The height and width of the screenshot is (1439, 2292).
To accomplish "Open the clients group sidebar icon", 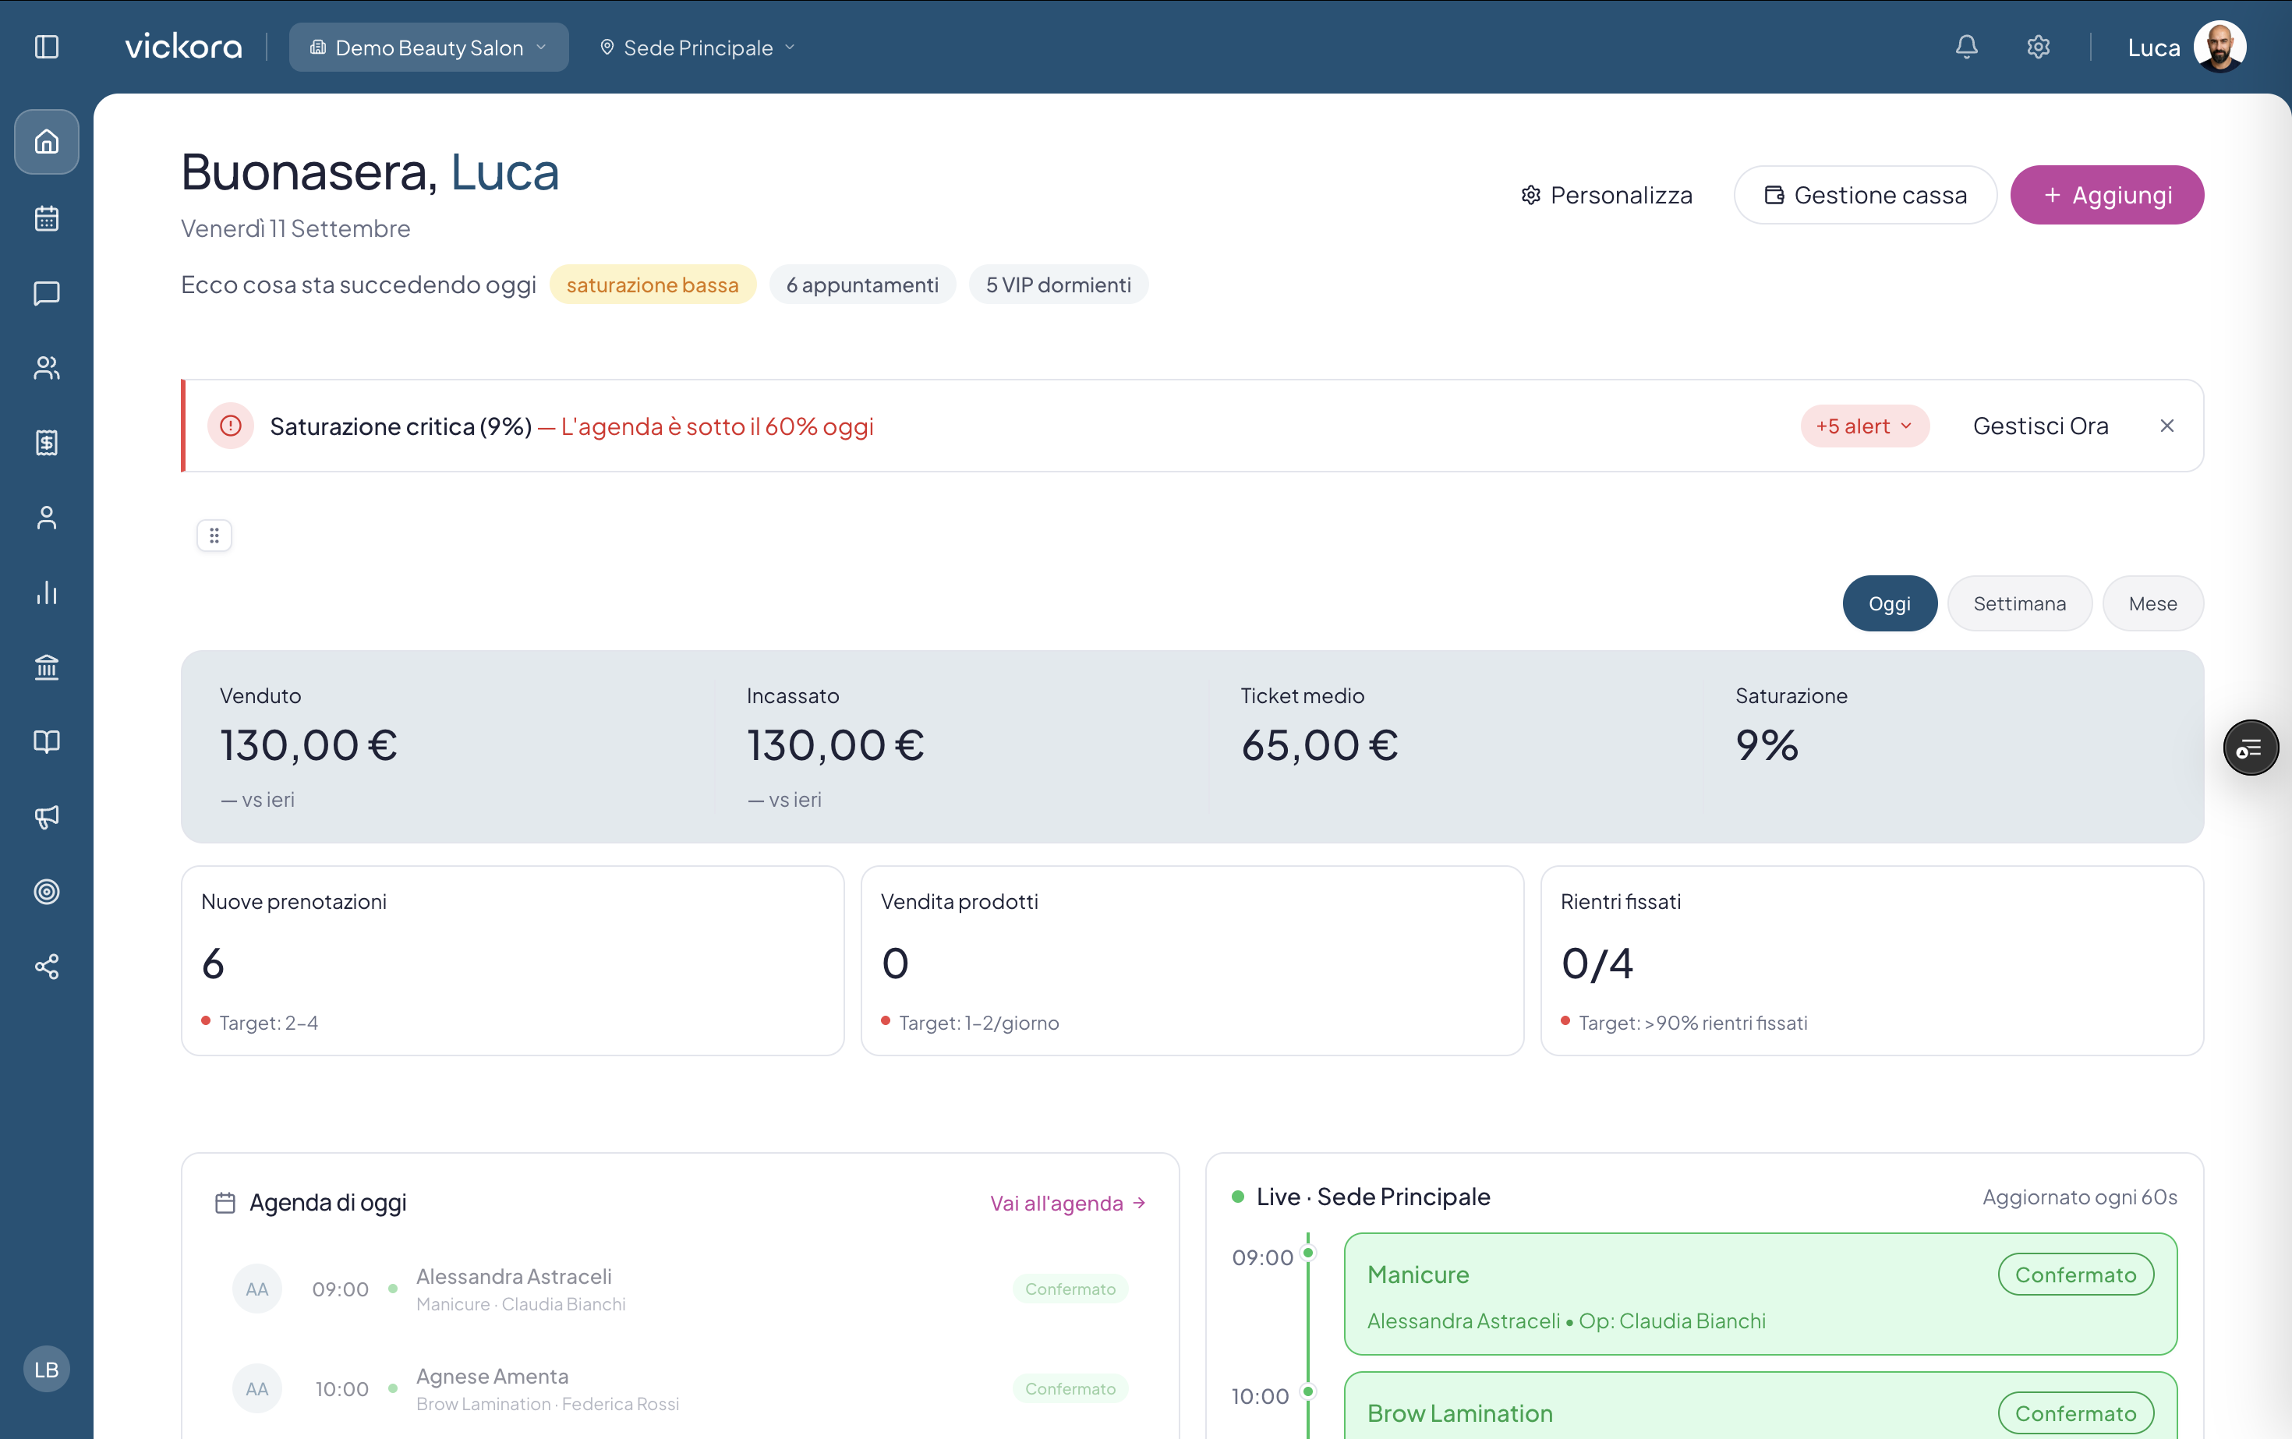I will [47, 367].
